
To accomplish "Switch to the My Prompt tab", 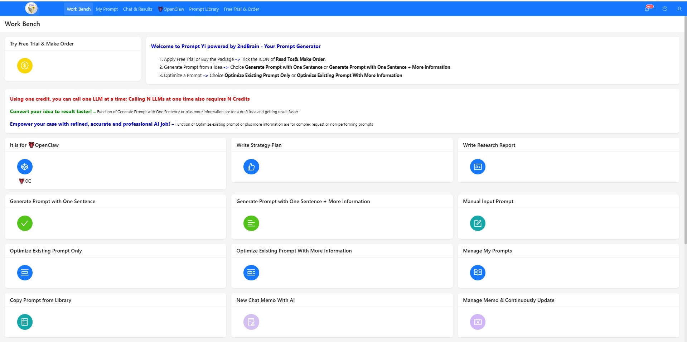I will click(x=106, y=9).
